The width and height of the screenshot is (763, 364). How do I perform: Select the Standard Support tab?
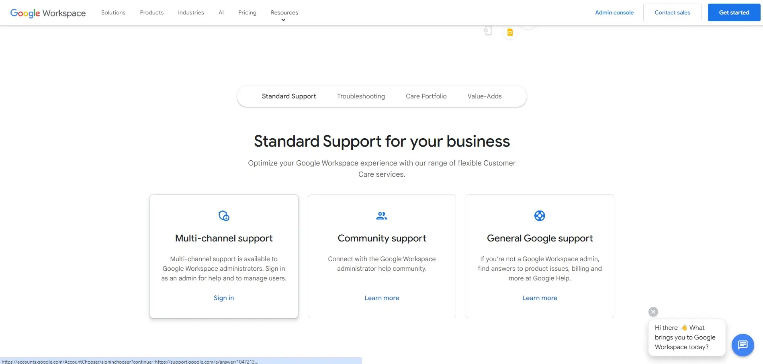pos(289,96)
